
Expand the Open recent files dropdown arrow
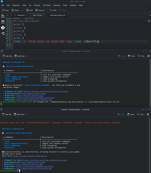click(x=23, y=10)
